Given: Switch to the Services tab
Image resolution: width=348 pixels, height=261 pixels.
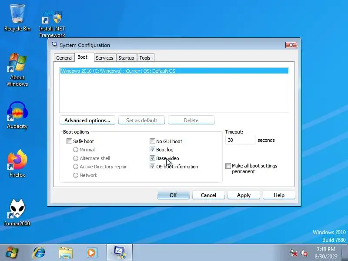Looking at the screenshot, I should pyautogui.click(x=104, y=58).
